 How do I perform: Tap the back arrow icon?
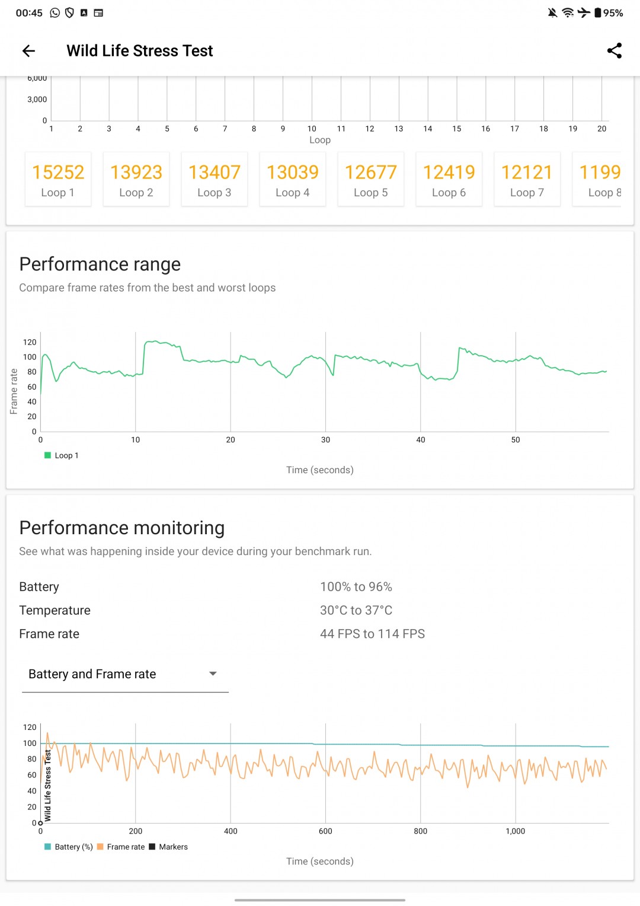pyautogui.click(x=28, y=51)
